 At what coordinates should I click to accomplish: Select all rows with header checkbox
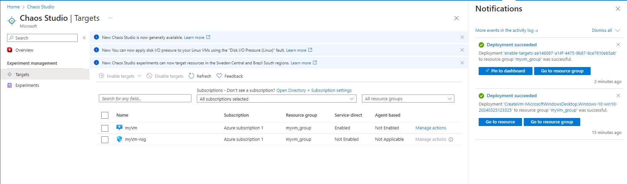click(105, 115)
